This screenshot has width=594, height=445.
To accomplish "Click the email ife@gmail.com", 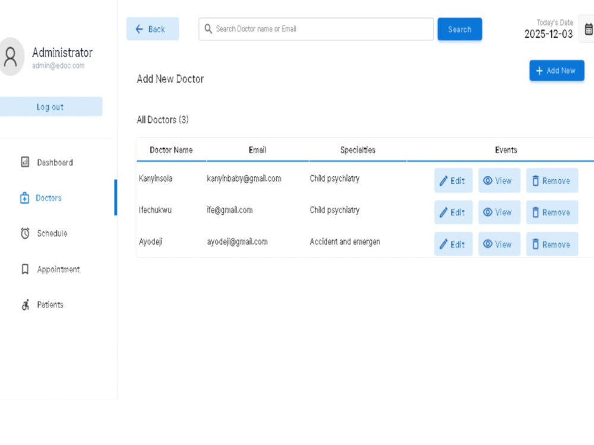I will click(229, 209).
